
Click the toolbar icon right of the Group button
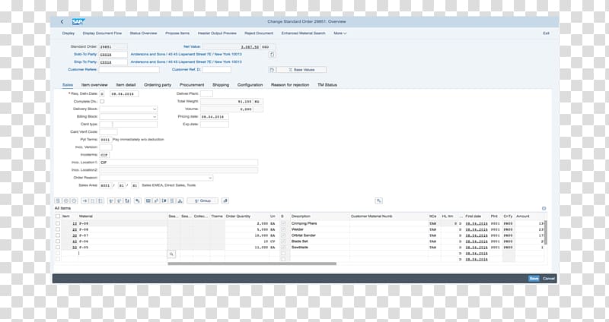click(x=225, y=200)
